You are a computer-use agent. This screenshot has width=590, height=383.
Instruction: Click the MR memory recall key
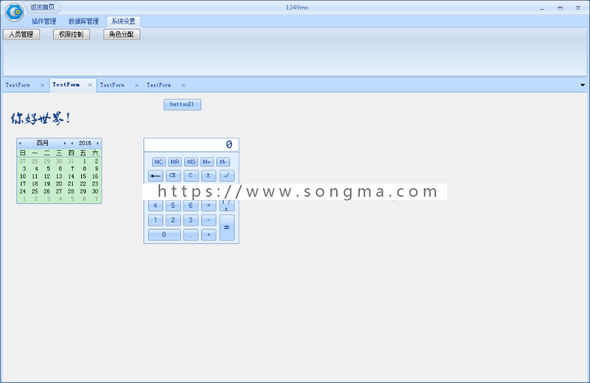pyautogui.click(x=175, y=162)
